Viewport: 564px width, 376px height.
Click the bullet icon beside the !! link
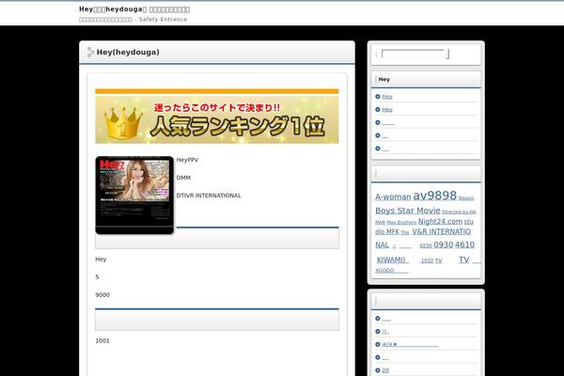point(378,332)
